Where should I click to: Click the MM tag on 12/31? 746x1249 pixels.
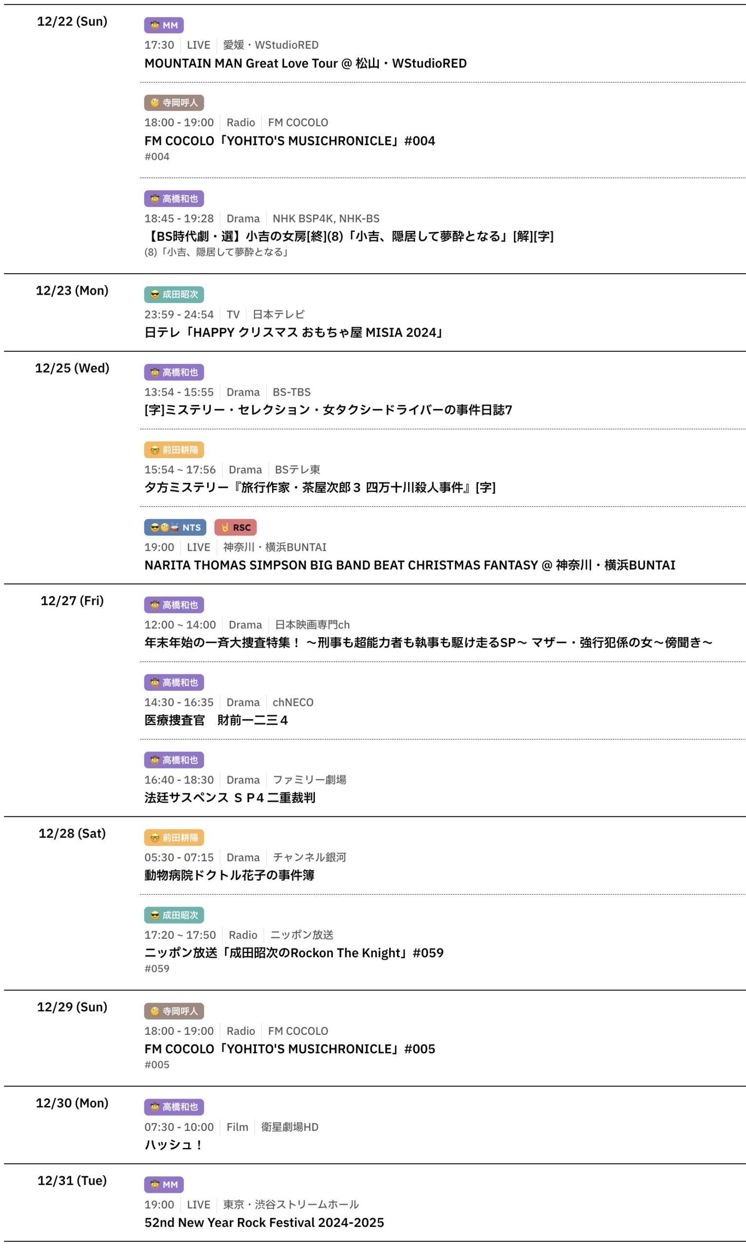click(163, 1184)
